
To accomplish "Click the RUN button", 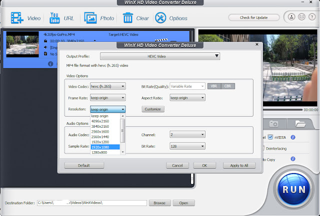I will tap(294, 190).
